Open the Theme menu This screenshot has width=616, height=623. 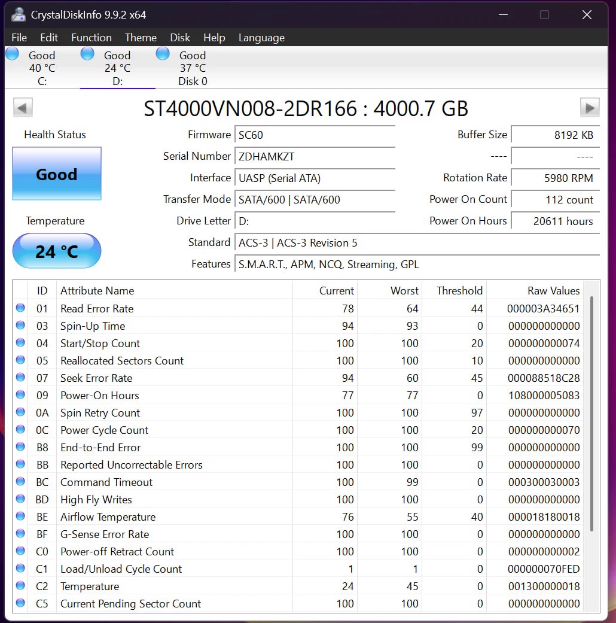[x=141, y=37]
